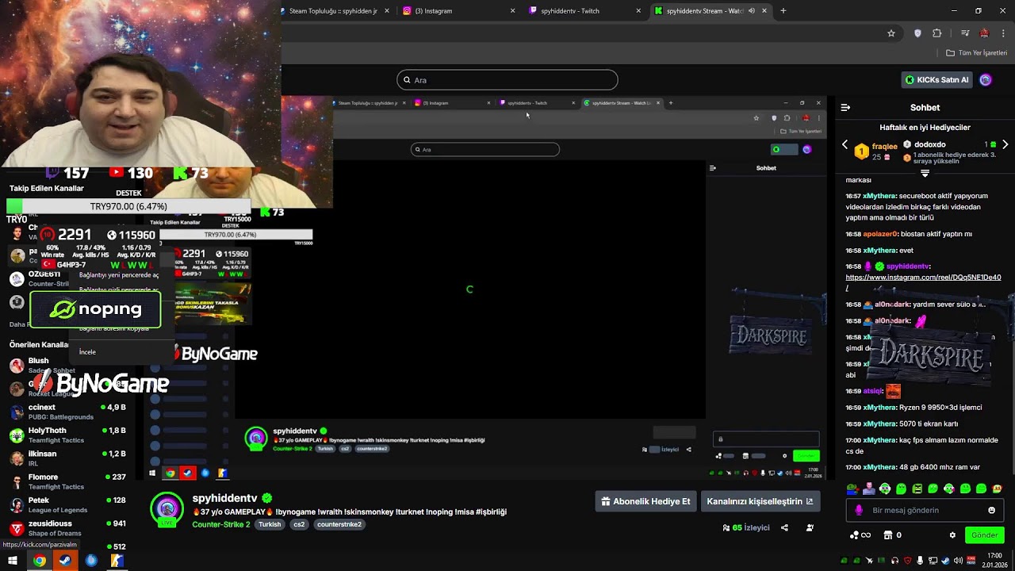Click the purple microphone icon in chat input

point(859,510)
